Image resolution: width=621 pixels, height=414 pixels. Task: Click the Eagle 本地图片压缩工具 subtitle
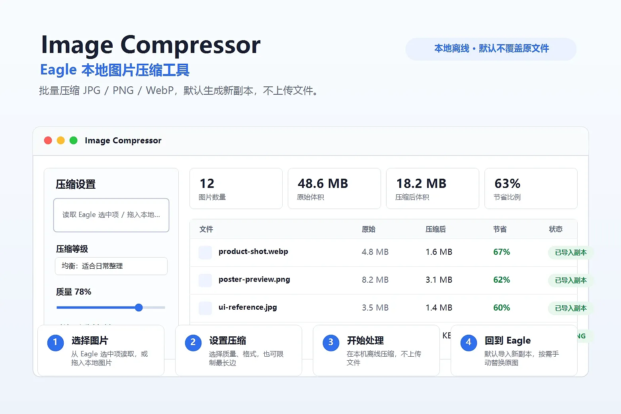click(x=115, y=70)
